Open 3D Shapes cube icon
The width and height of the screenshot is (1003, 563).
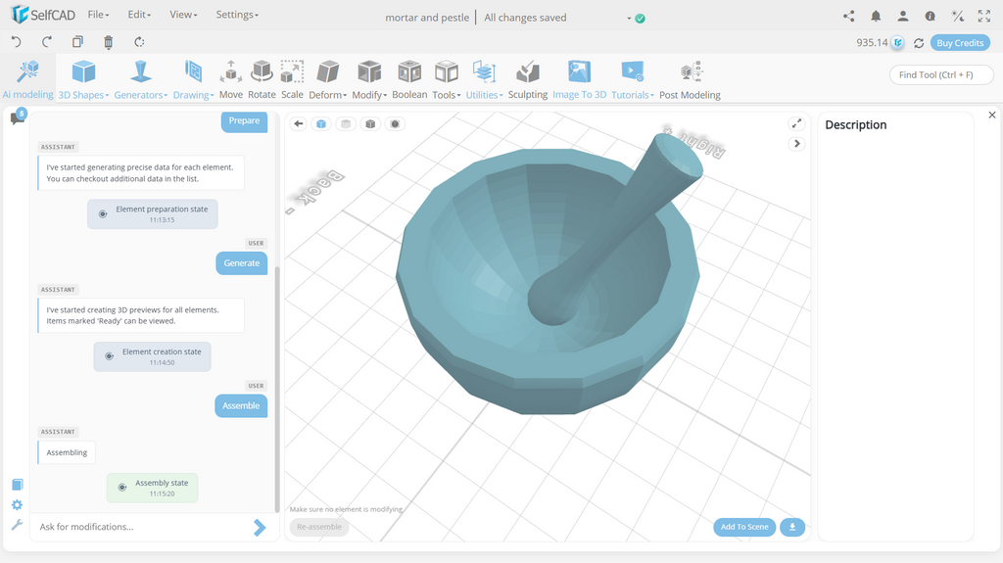click(x=84, y=71)
